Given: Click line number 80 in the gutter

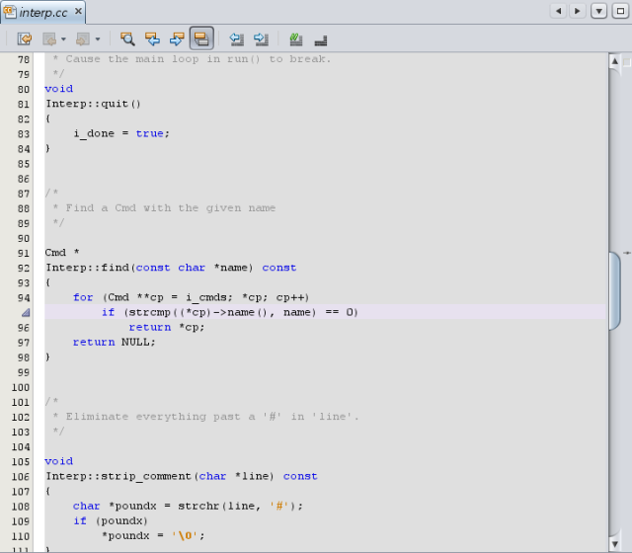Looking at the screenshot, I should pos(24,89).
